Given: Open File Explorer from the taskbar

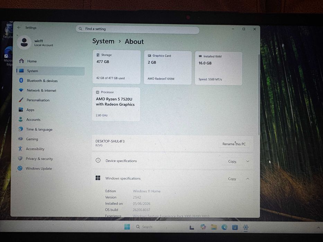Looking at the screenshot, I should 214,227.
